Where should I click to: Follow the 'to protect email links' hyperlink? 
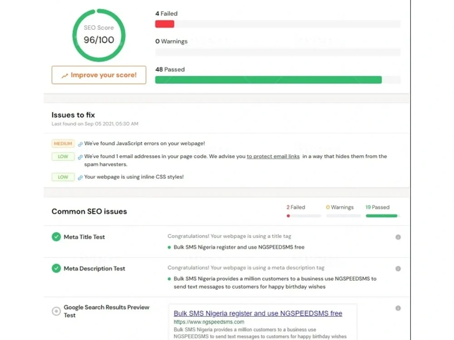coord(273,156)
